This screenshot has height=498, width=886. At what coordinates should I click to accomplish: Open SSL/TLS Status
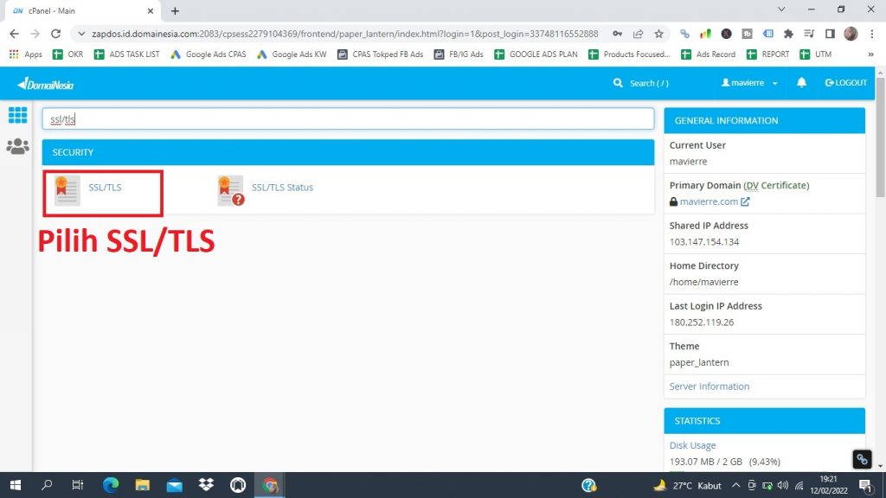(284, 187)
